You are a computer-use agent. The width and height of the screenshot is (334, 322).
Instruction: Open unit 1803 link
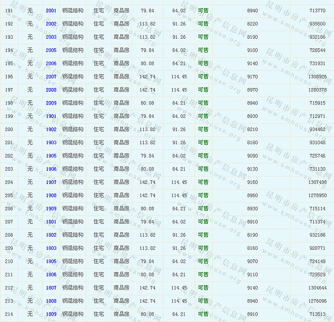(51, 248)
